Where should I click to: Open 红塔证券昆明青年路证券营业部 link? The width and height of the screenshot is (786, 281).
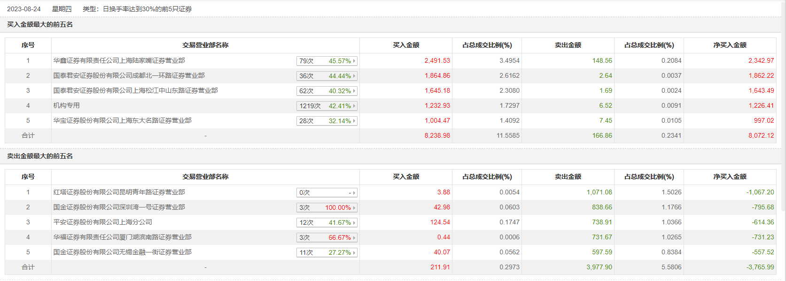[x=119, y=192]
